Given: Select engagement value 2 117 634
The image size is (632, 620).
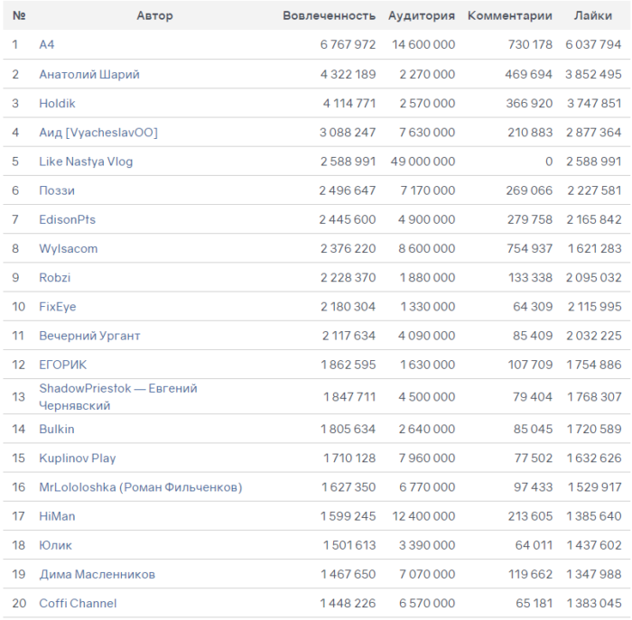Looking at the screenshot, I should pos(349,335).
